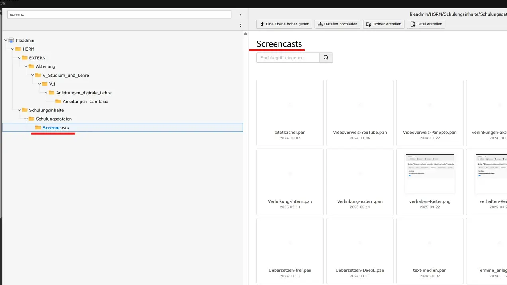Click Eine Ebene höher gehen button
The width and height of the screenshot is (507, 285).
pos(284,24)
